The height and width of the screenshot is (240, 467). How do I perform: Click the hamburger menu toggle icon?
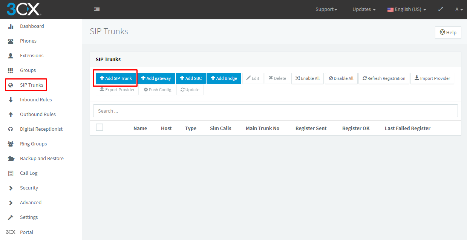tap(97, 9)
